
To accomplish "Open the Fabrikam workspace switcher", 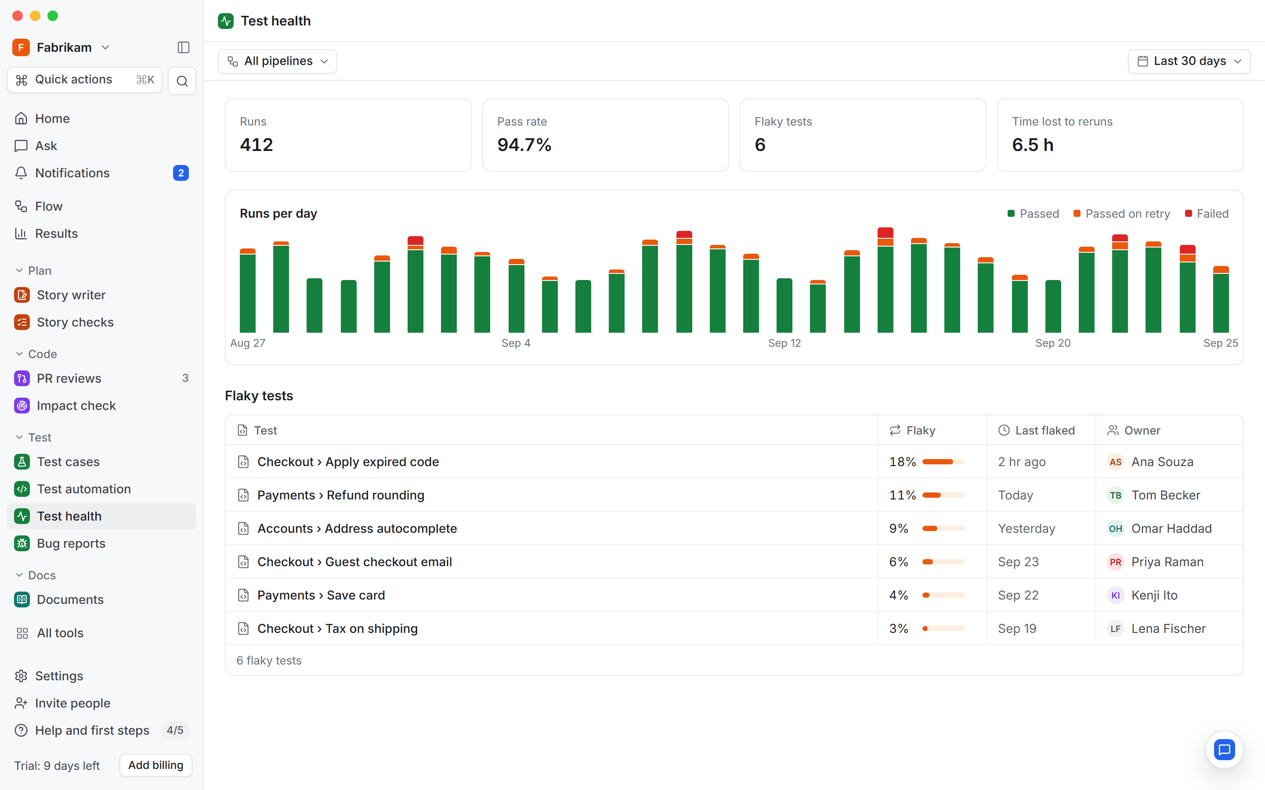I will pyautogui.click(x=61, y=47).
